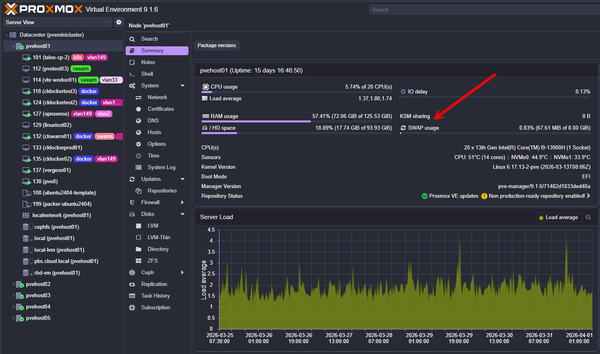Toggle the Load average legend item
Image resolution: width=600 pixels, height=354 pixels.
pos(559,217)
